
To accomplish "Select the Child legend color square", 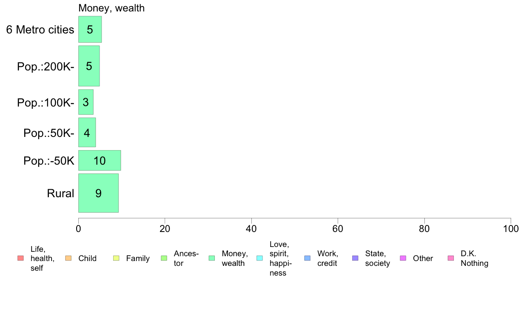I will [68, 258].
